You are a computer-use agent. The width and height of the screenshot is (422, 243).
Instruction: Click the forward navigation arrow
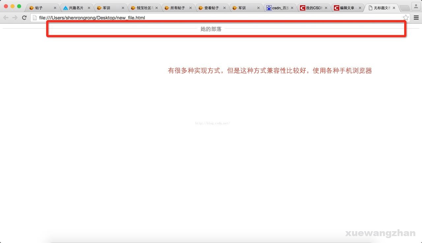(x=15, y=17)
